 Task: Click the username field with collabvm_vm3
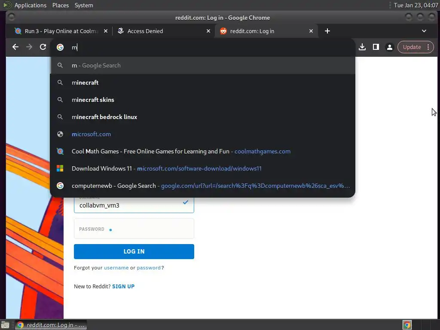[x=134, y=205]
